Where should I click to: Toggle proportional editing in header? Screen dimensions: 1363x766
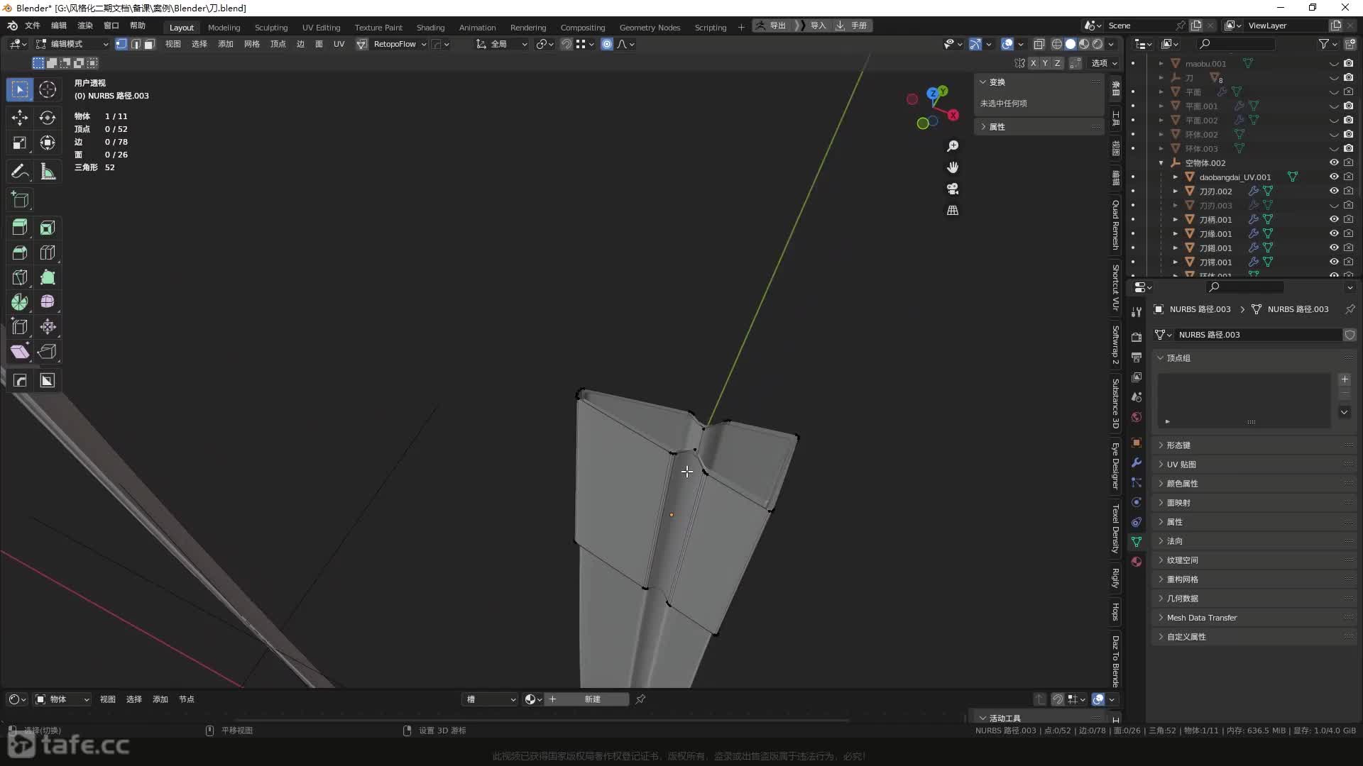[x=607, y=44]
